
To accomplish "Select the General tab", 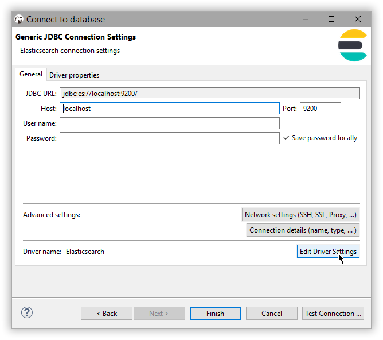I will click(x=31, y=75).
